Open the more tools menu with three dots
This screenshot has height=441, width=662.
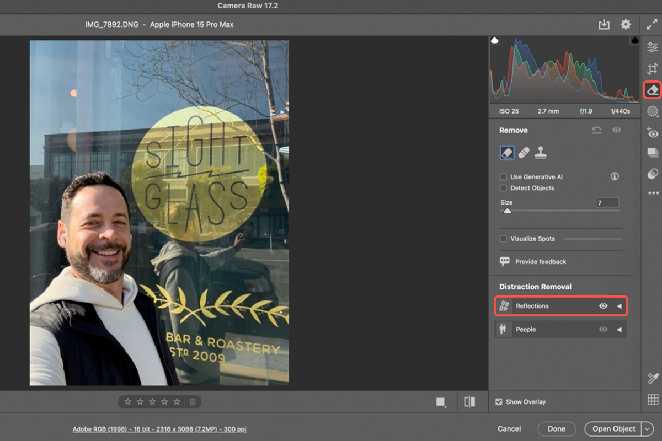tap(652, 193)
